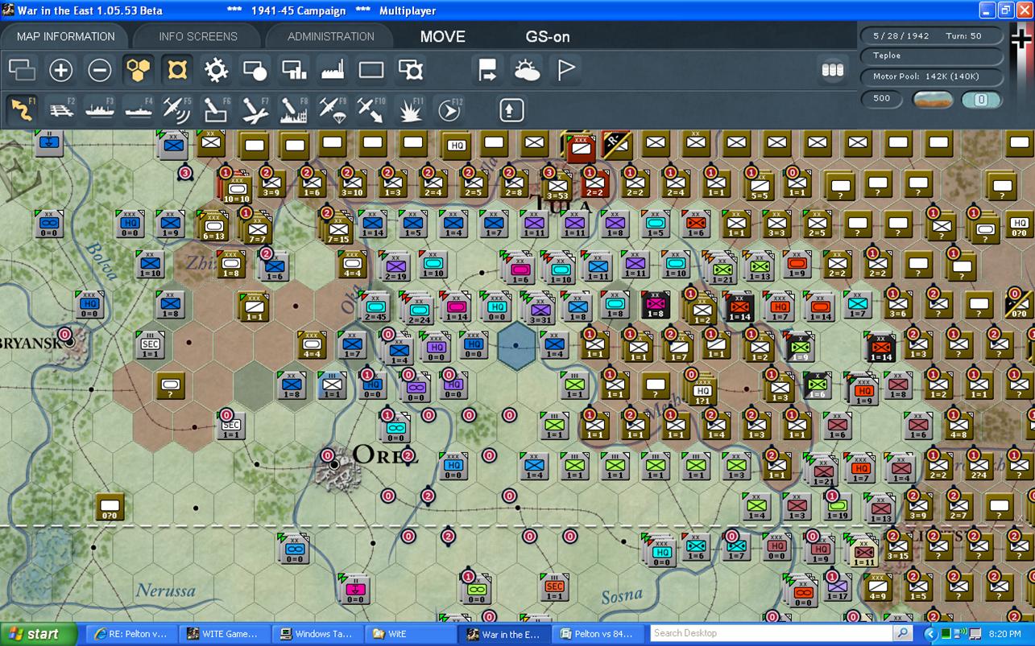Select the Soviet unit counter labeled 10=10
Image resolution: width=1035 pixels, height=646 pixels.
[x=235, y=187]
